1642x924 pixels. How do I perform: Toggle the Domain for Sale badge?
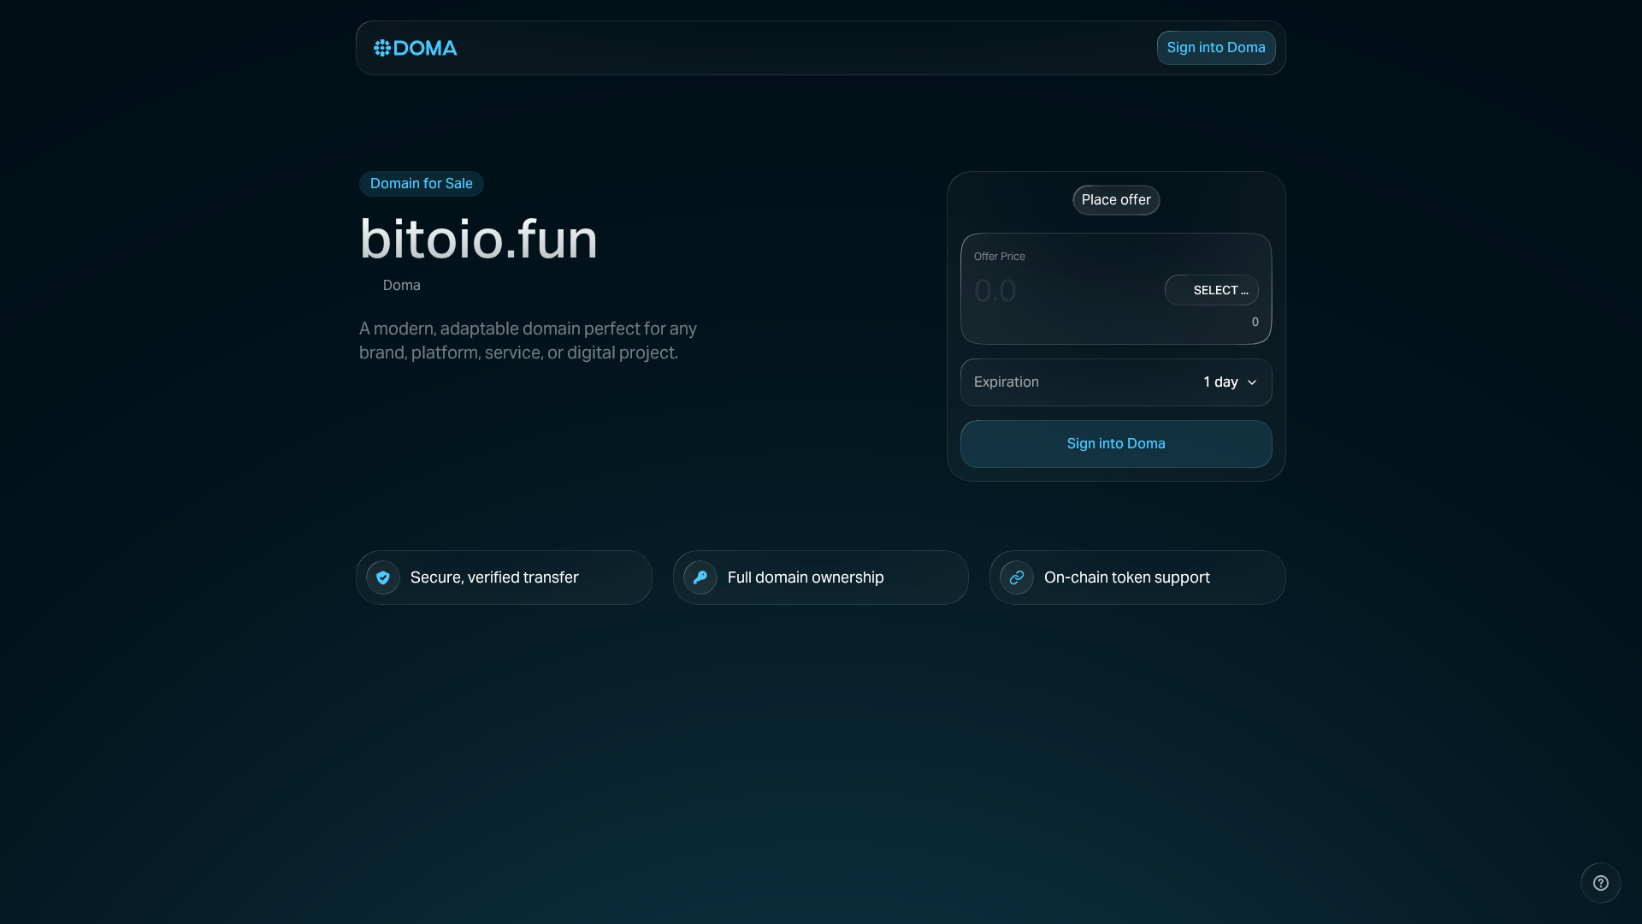pos(421,183)
